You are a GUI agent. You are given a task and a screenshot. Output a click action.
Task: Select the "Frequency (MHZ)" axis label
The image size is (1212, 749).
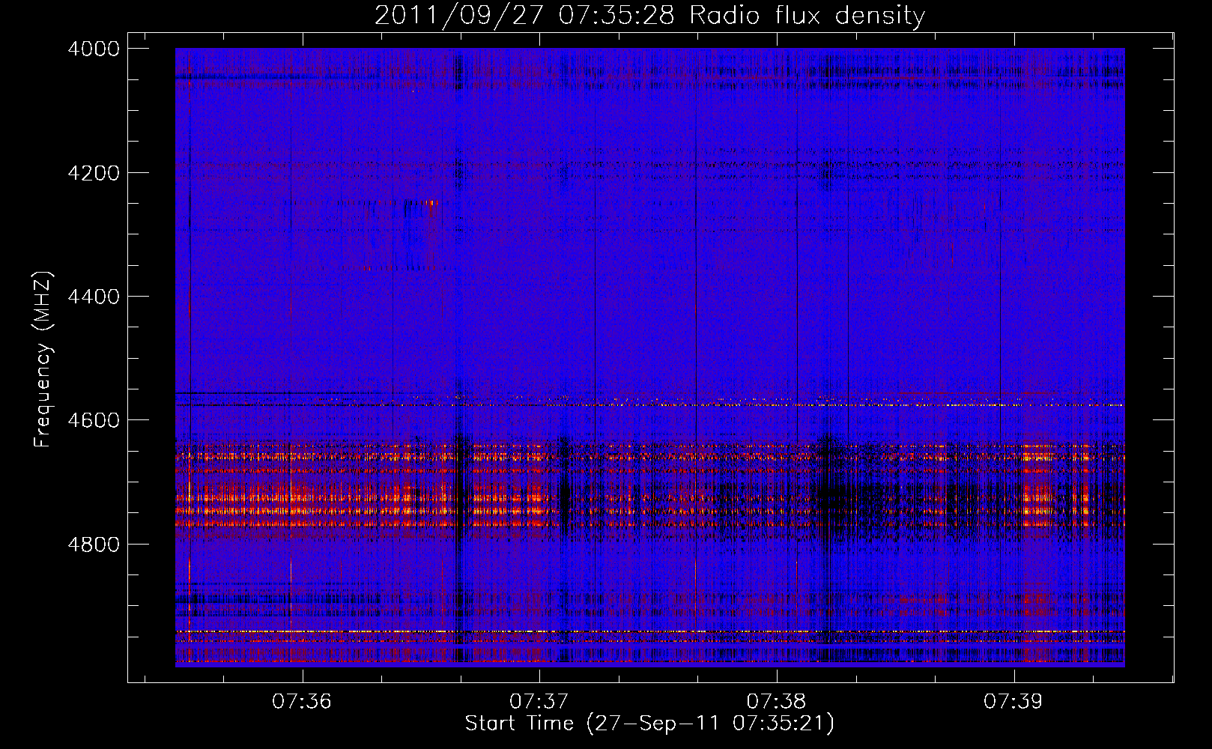click(43, 360)
